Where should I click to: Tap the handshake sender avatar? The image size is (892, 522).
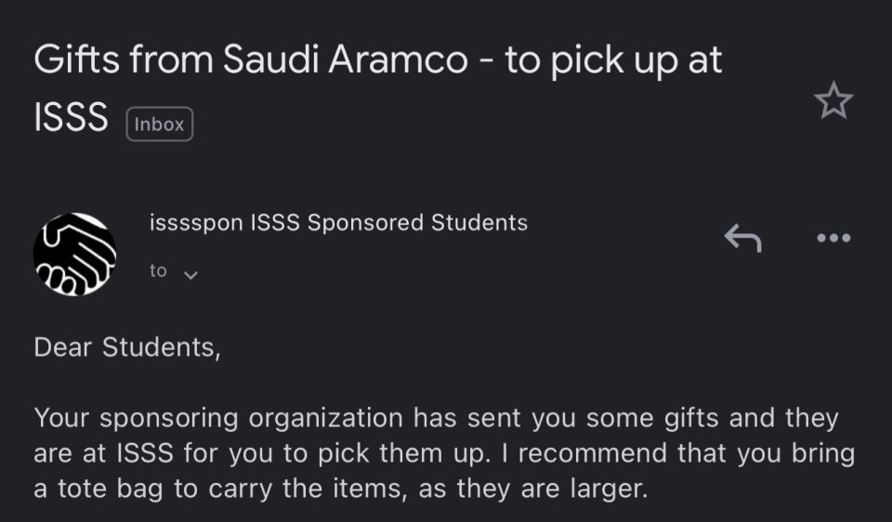(74, 254)
